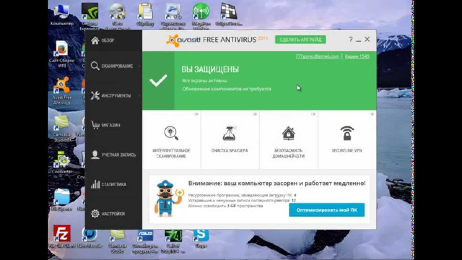Image resolution: width=462 pixels, height=260 pixels.
Task: Select the disc with shield desktop icon
Action: pos(117,16)
